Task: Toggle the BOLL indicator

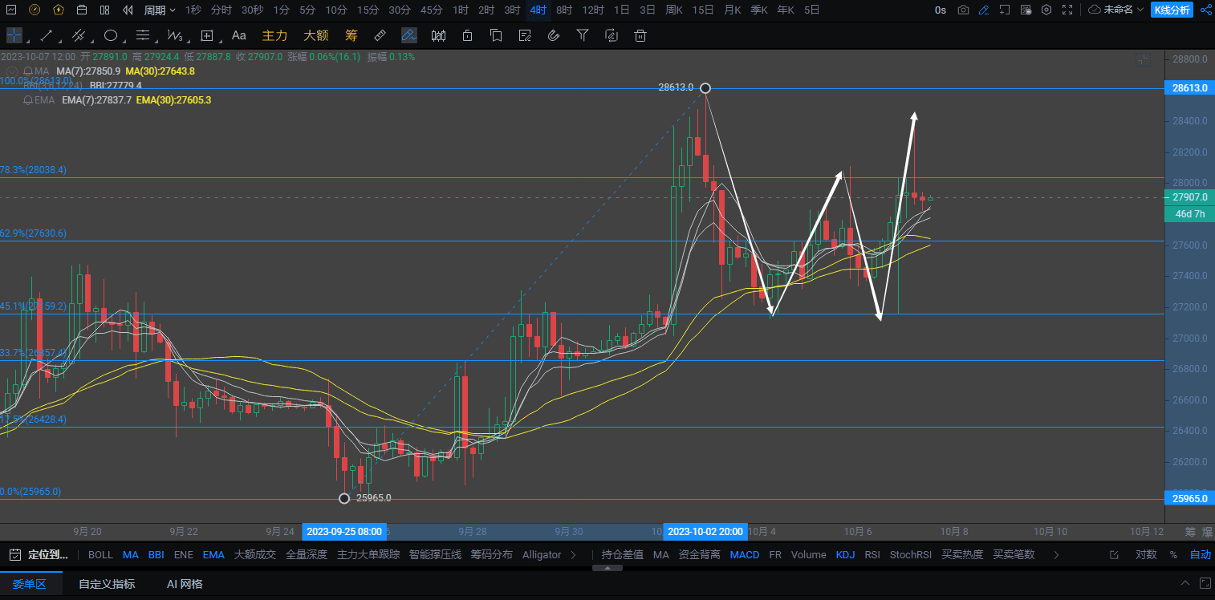Action: 100,554
